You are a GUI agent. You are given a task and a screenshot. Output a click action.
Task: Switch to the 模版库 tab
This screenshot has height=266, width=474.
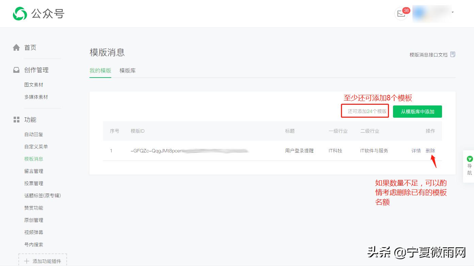tap(127, 70)
